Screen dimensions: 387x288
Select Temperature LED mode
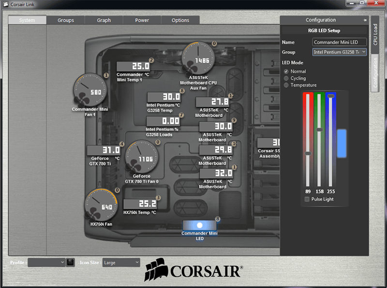286,85
